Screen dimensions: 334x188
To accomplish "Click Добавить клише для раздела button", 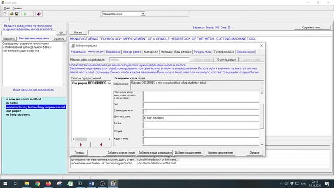I will (155, 152).
